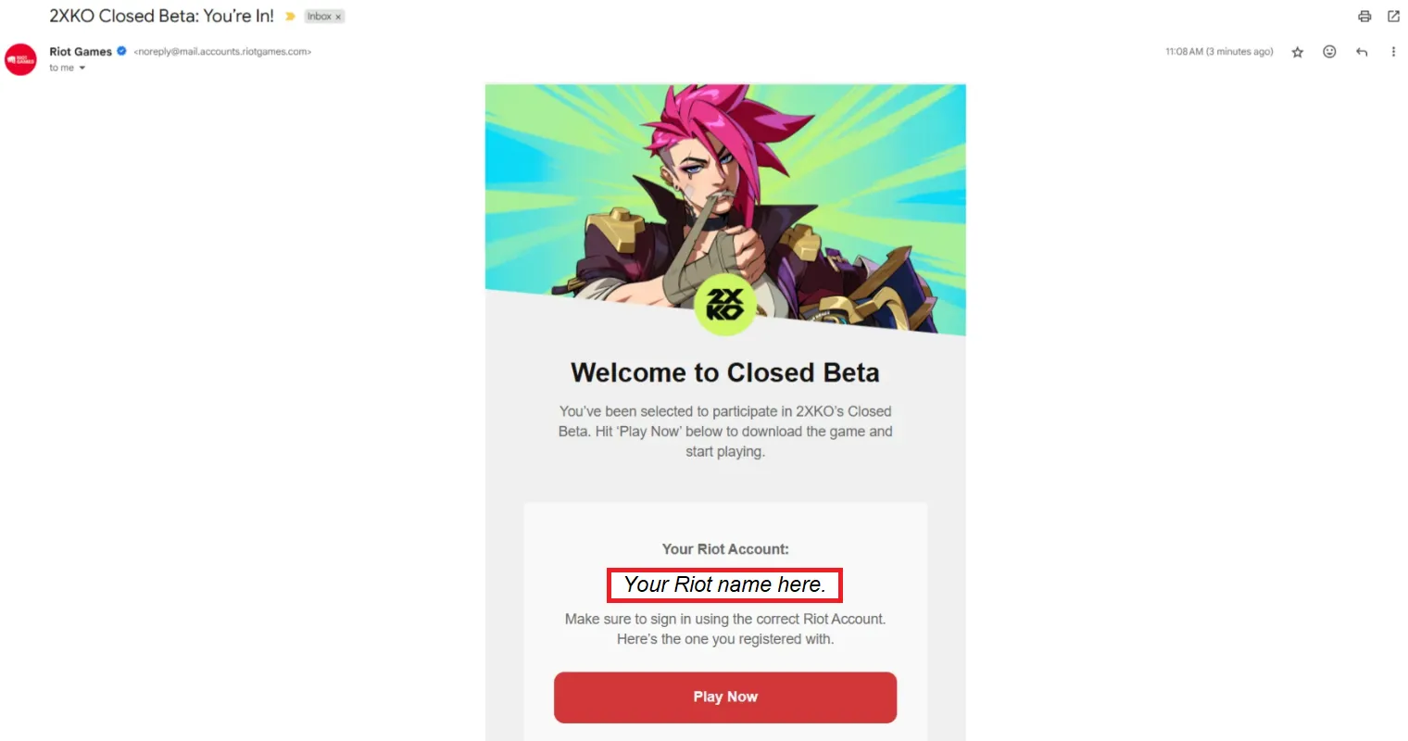Click the 2XKO character banner image
Image resolution: width=1408 pixels, height=741 pixels.
(725, 185)
